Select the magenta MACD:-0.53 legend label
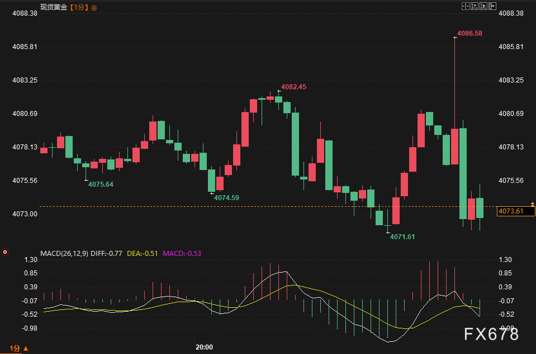Screen dimensions: 536x354 [182, 254]
